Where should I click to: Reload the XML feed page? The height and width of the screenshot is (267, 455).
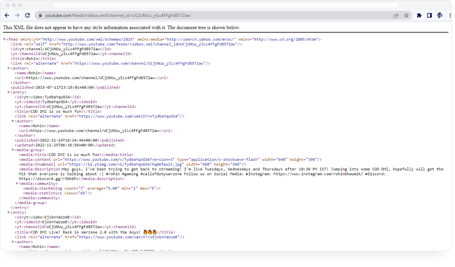[27, 15]
